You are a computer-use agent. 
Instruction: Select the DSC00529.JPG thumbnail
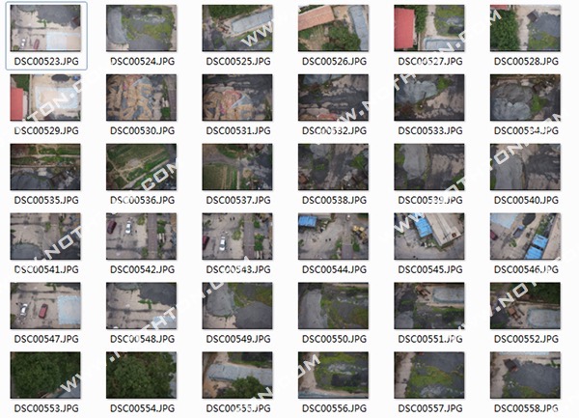click(45, 98)
